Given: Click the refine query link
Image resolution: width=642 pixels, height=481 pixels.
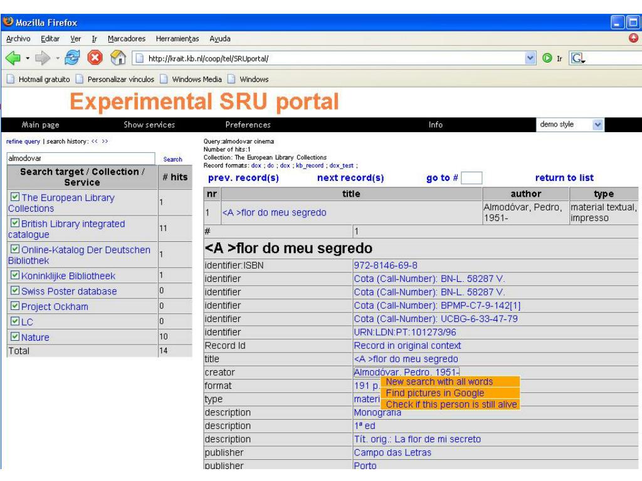Looking at the screenshot, I should 23,141.
